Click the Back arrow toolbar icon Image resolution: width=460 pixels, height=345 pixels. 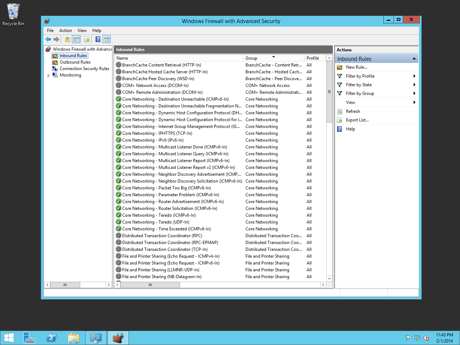[x=48, y=39]
